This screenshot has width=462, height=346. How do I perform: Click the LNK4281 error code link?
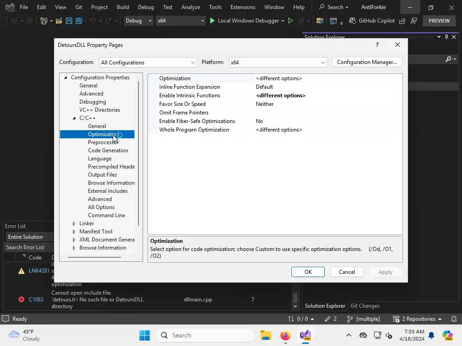39,271
